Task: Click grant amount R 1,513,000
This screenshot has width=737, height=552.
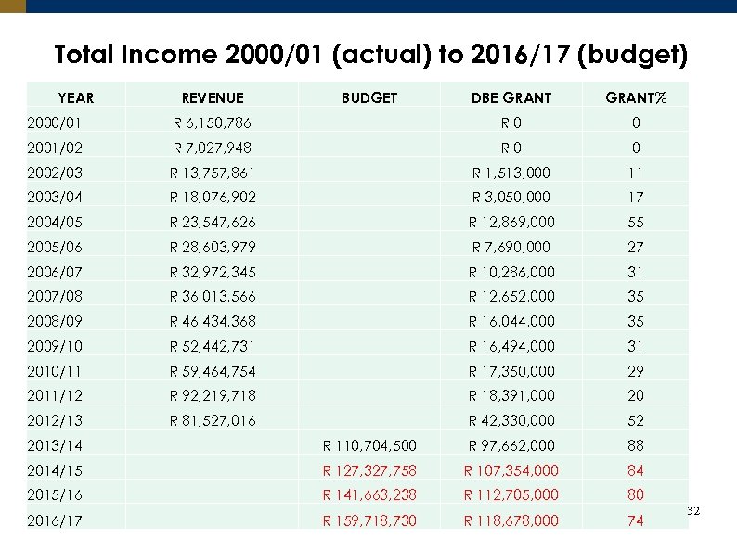Action: click(x=511, y=173)
